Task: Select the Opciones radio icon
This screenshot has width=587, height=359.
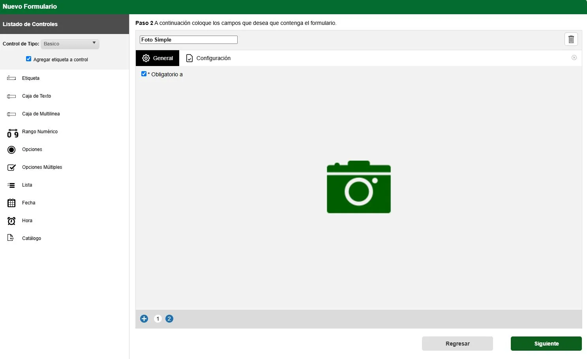Action: [11, 149]
